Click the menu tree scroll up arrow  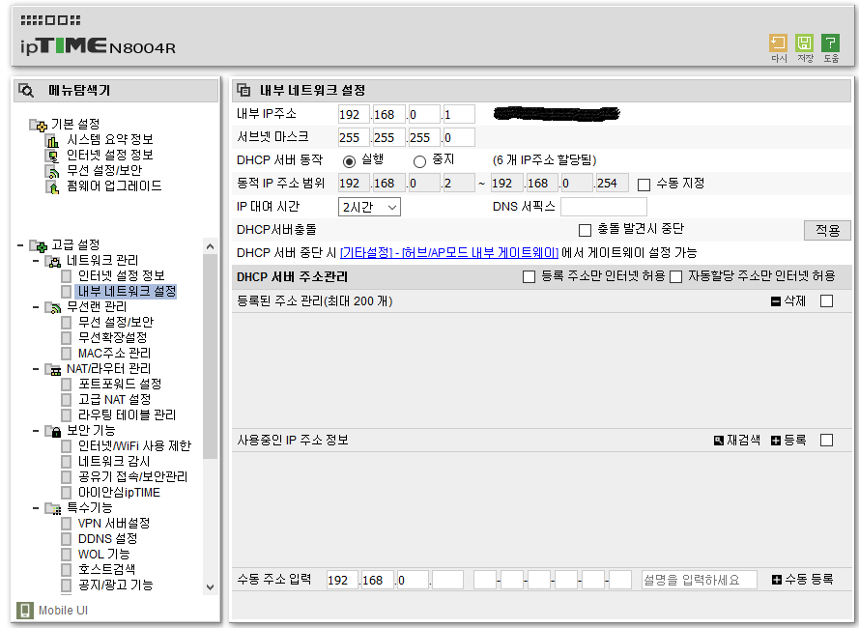point(210,247)
